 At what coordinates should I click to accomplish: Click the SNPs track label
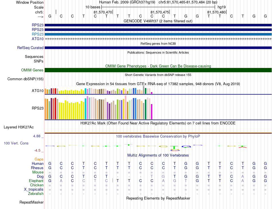39,61
